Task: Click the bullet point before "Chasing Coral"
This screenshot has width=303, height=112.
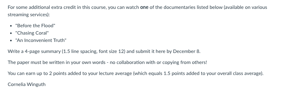Action: point(11,33)
